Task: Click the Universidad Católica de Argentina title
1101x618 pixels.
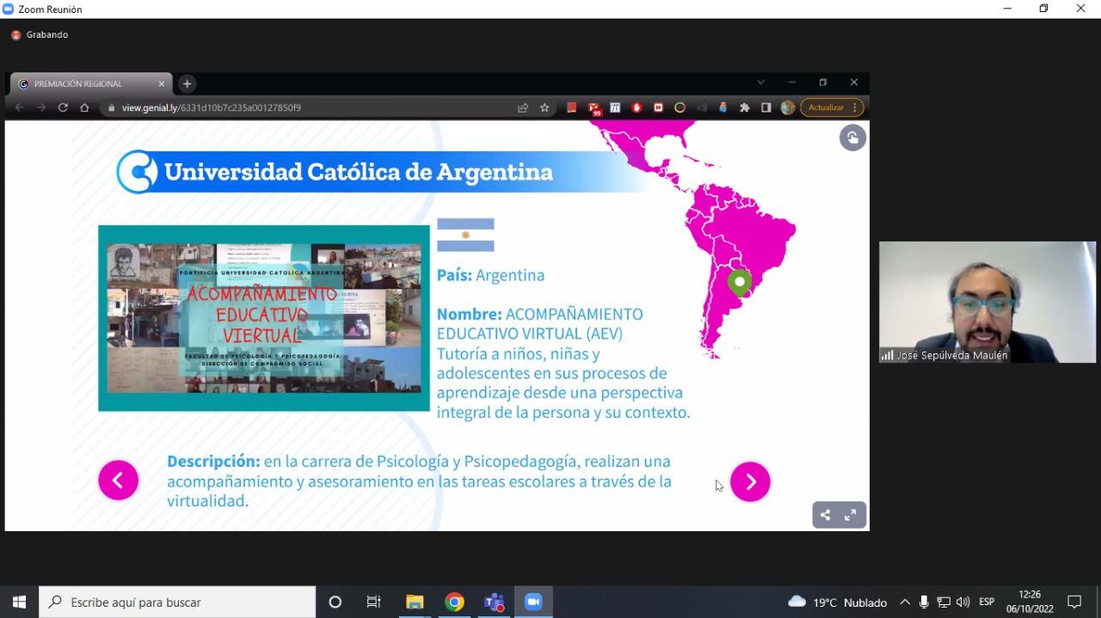Action: (x=358, y=172)
